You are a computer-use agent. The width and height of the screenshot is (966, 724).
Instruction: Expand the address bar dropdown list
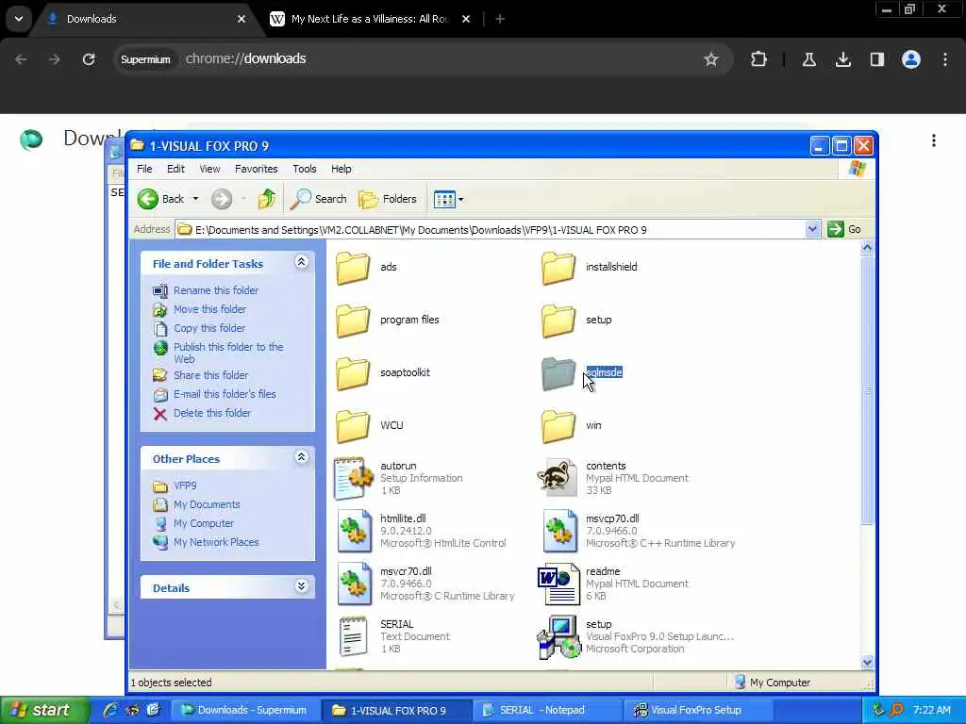[x=812, y=230]
